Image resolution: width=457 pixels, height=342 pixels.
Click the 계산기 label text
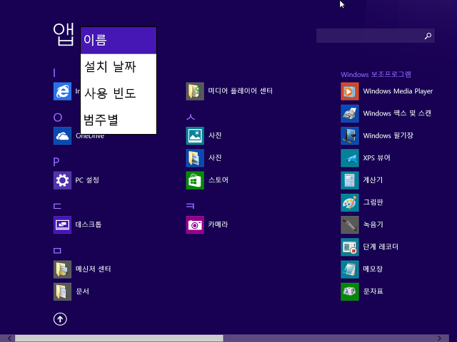373,180
